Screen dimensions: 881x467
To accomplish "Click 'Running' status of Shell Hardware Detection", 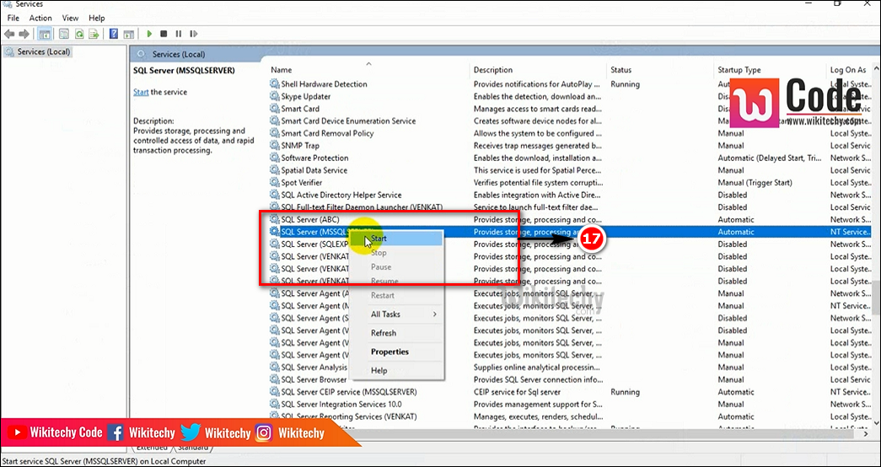I will (x=625, y=83).
